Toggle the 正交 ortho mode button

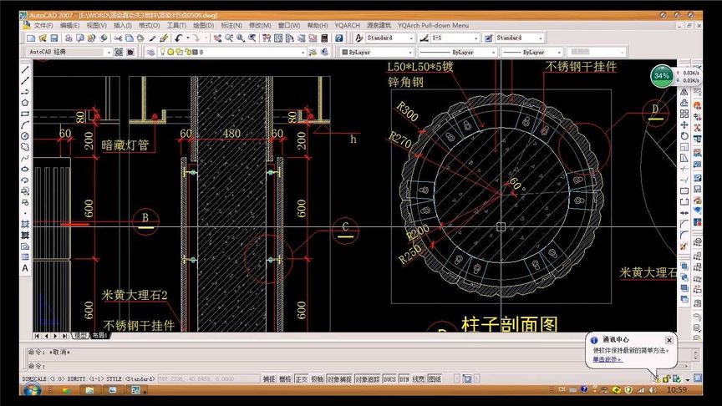click(302, 378)
